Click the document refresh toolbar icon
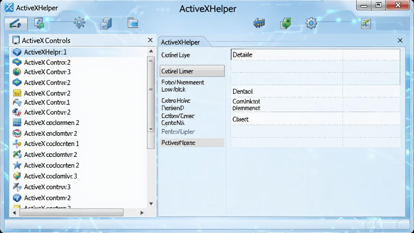Image resolution: width=414 pixels, height=233 pixels. click(x=39, y=23)
